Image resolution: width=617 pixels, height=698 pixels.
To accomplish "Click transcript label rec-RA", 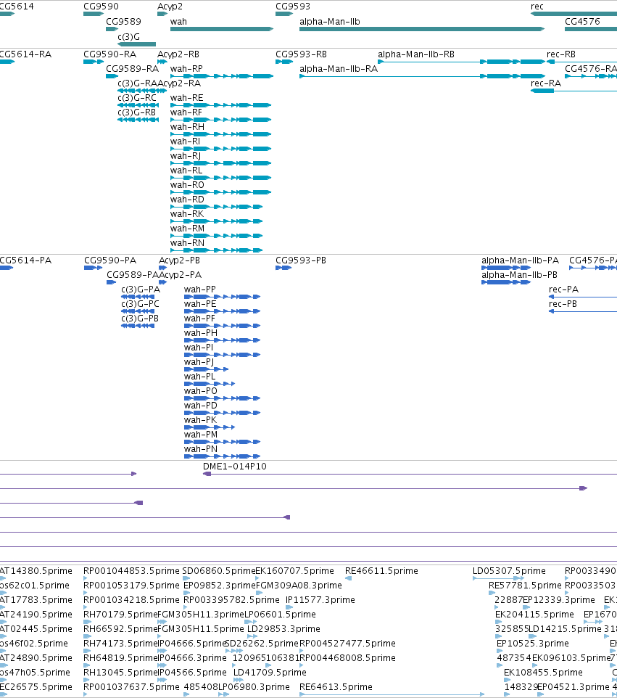I will 546,83.
